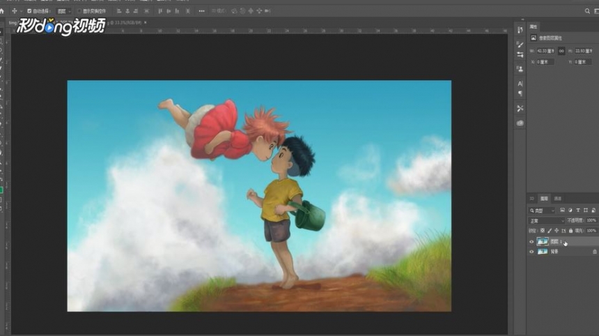Viewport: 599px width, 336px height.
Task: Click the align vertical centers icon
Action: [x=169, y=11]
